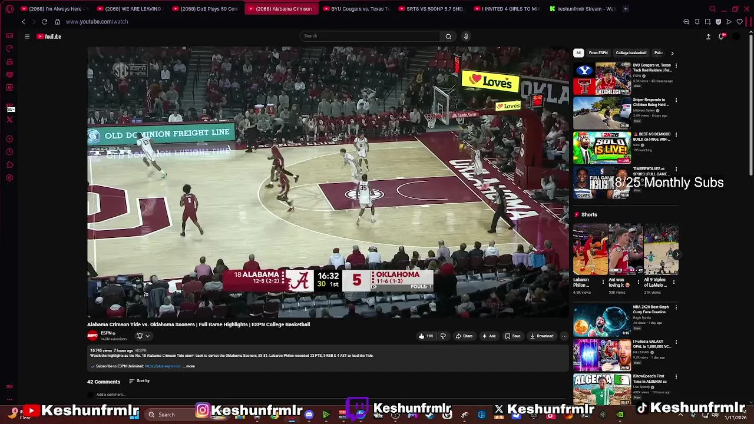This screenshot has height=424, width=754.
Task: Dislike the video with thumbs down
Action: click(x=443, y=336)
